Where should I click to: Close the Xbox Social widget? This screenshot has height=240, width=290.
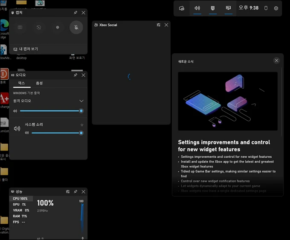point(166,25)
